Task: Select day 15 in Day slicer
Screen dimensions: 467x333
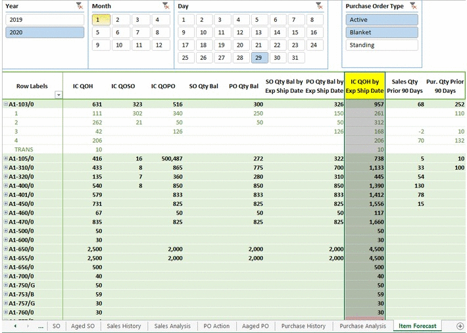Action: [x=297, y=32]
